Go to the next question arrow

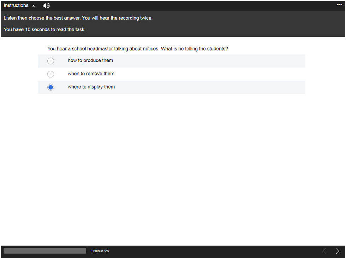338,251
